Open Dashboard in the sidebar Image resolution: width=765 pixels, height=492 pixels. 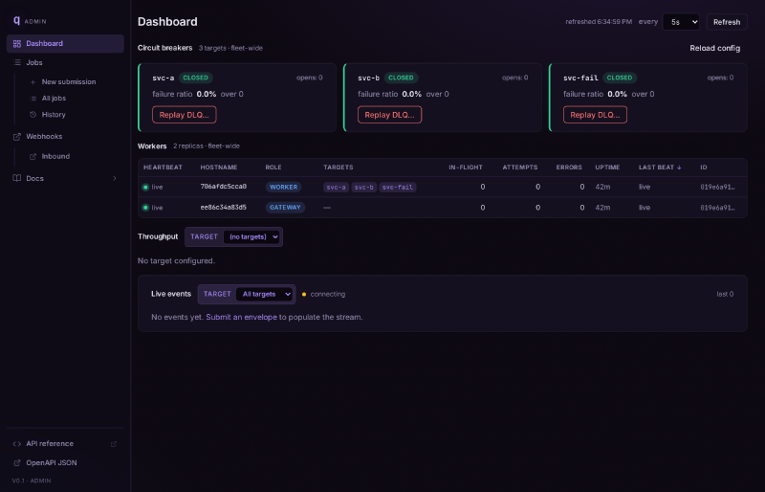click(65, 43)
